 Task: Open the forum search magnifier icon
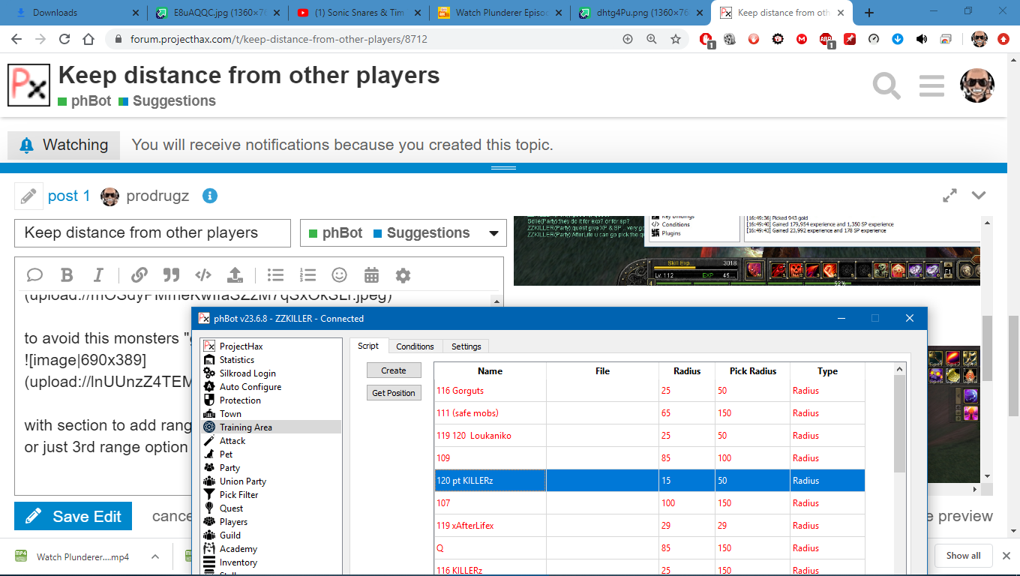click(886, 86)
